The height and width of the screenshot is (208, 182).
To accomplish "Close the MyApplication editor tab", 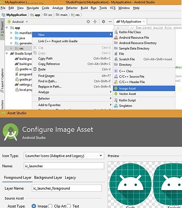I will 144,22.
